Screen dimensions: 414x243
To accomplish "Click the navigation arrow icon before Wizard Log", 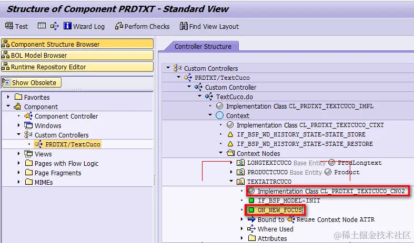I will point(55,26).
